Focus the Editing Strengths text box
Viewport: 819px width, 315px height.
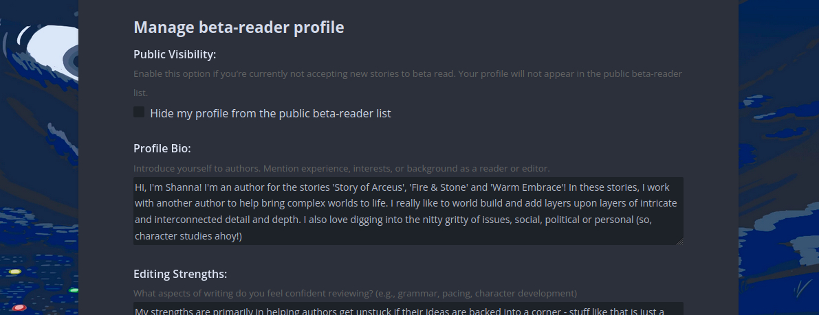click(x=408, y=309)
